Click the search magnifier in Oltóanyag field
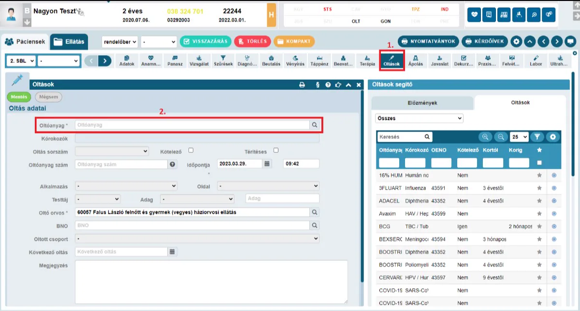Screen dimensions: 580x311 click(315, 125)
